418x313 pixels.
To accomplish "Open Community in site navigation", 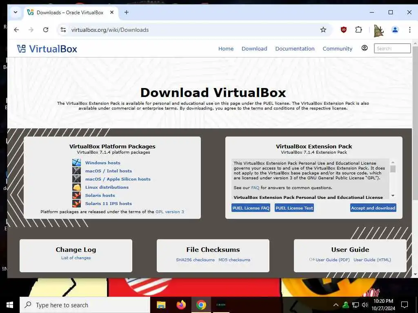I will click(338, 49).
